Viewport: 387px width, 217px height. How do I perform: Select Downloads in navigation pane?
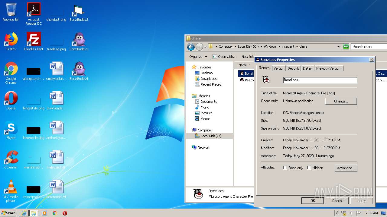[206, 79]
